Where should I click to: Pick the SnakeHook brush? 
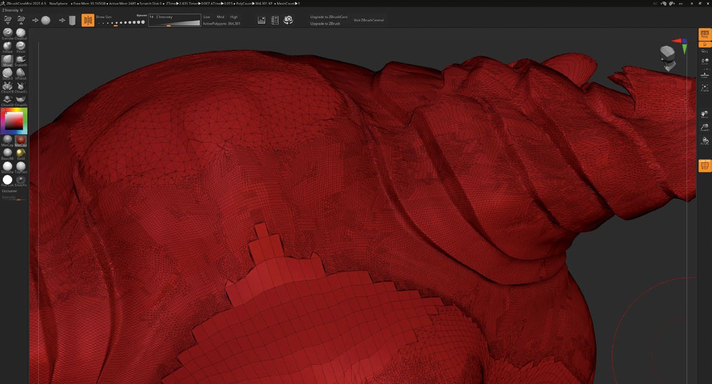click(21, 60)
